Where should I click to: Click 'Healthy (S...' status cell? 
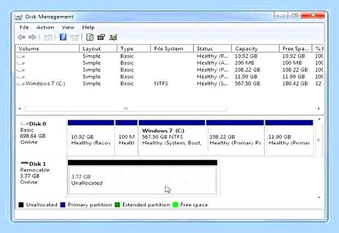tap(213, 84)
